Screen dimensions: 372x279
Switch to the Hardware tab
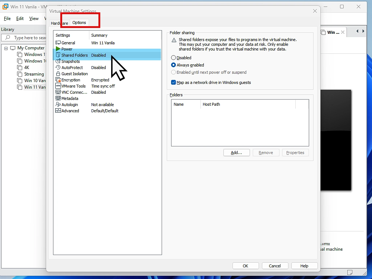click(59, 23)
